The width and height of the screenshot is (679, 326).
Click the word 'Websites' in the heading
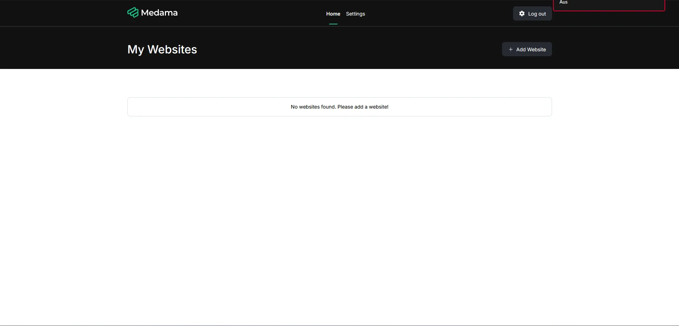pos(172,50)
